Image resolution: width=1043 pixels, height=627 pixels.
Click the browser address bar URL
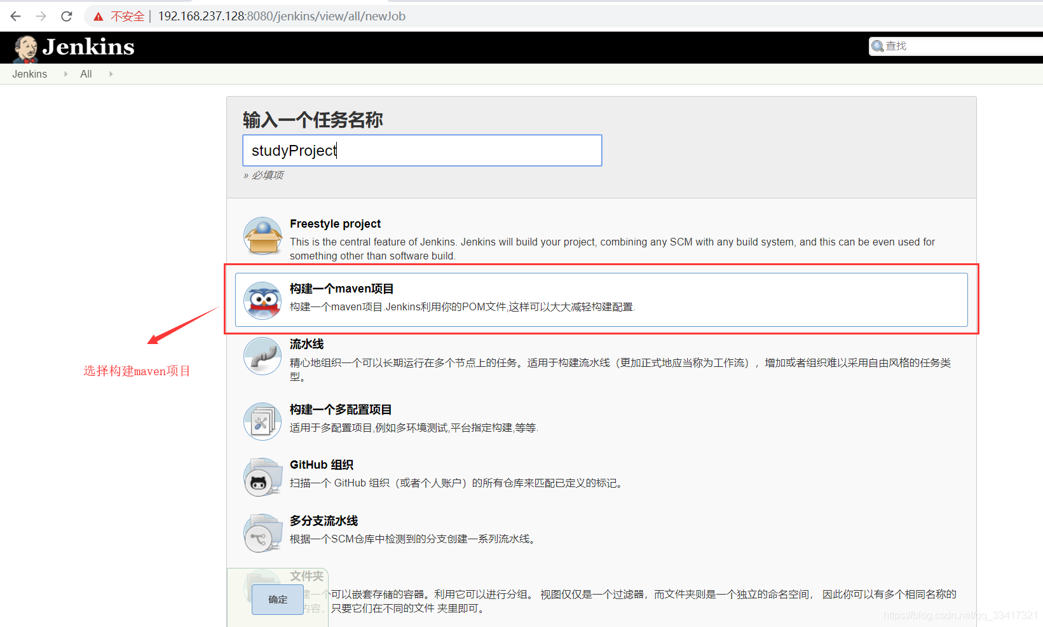pyautogui.click(x=282, y=16)
